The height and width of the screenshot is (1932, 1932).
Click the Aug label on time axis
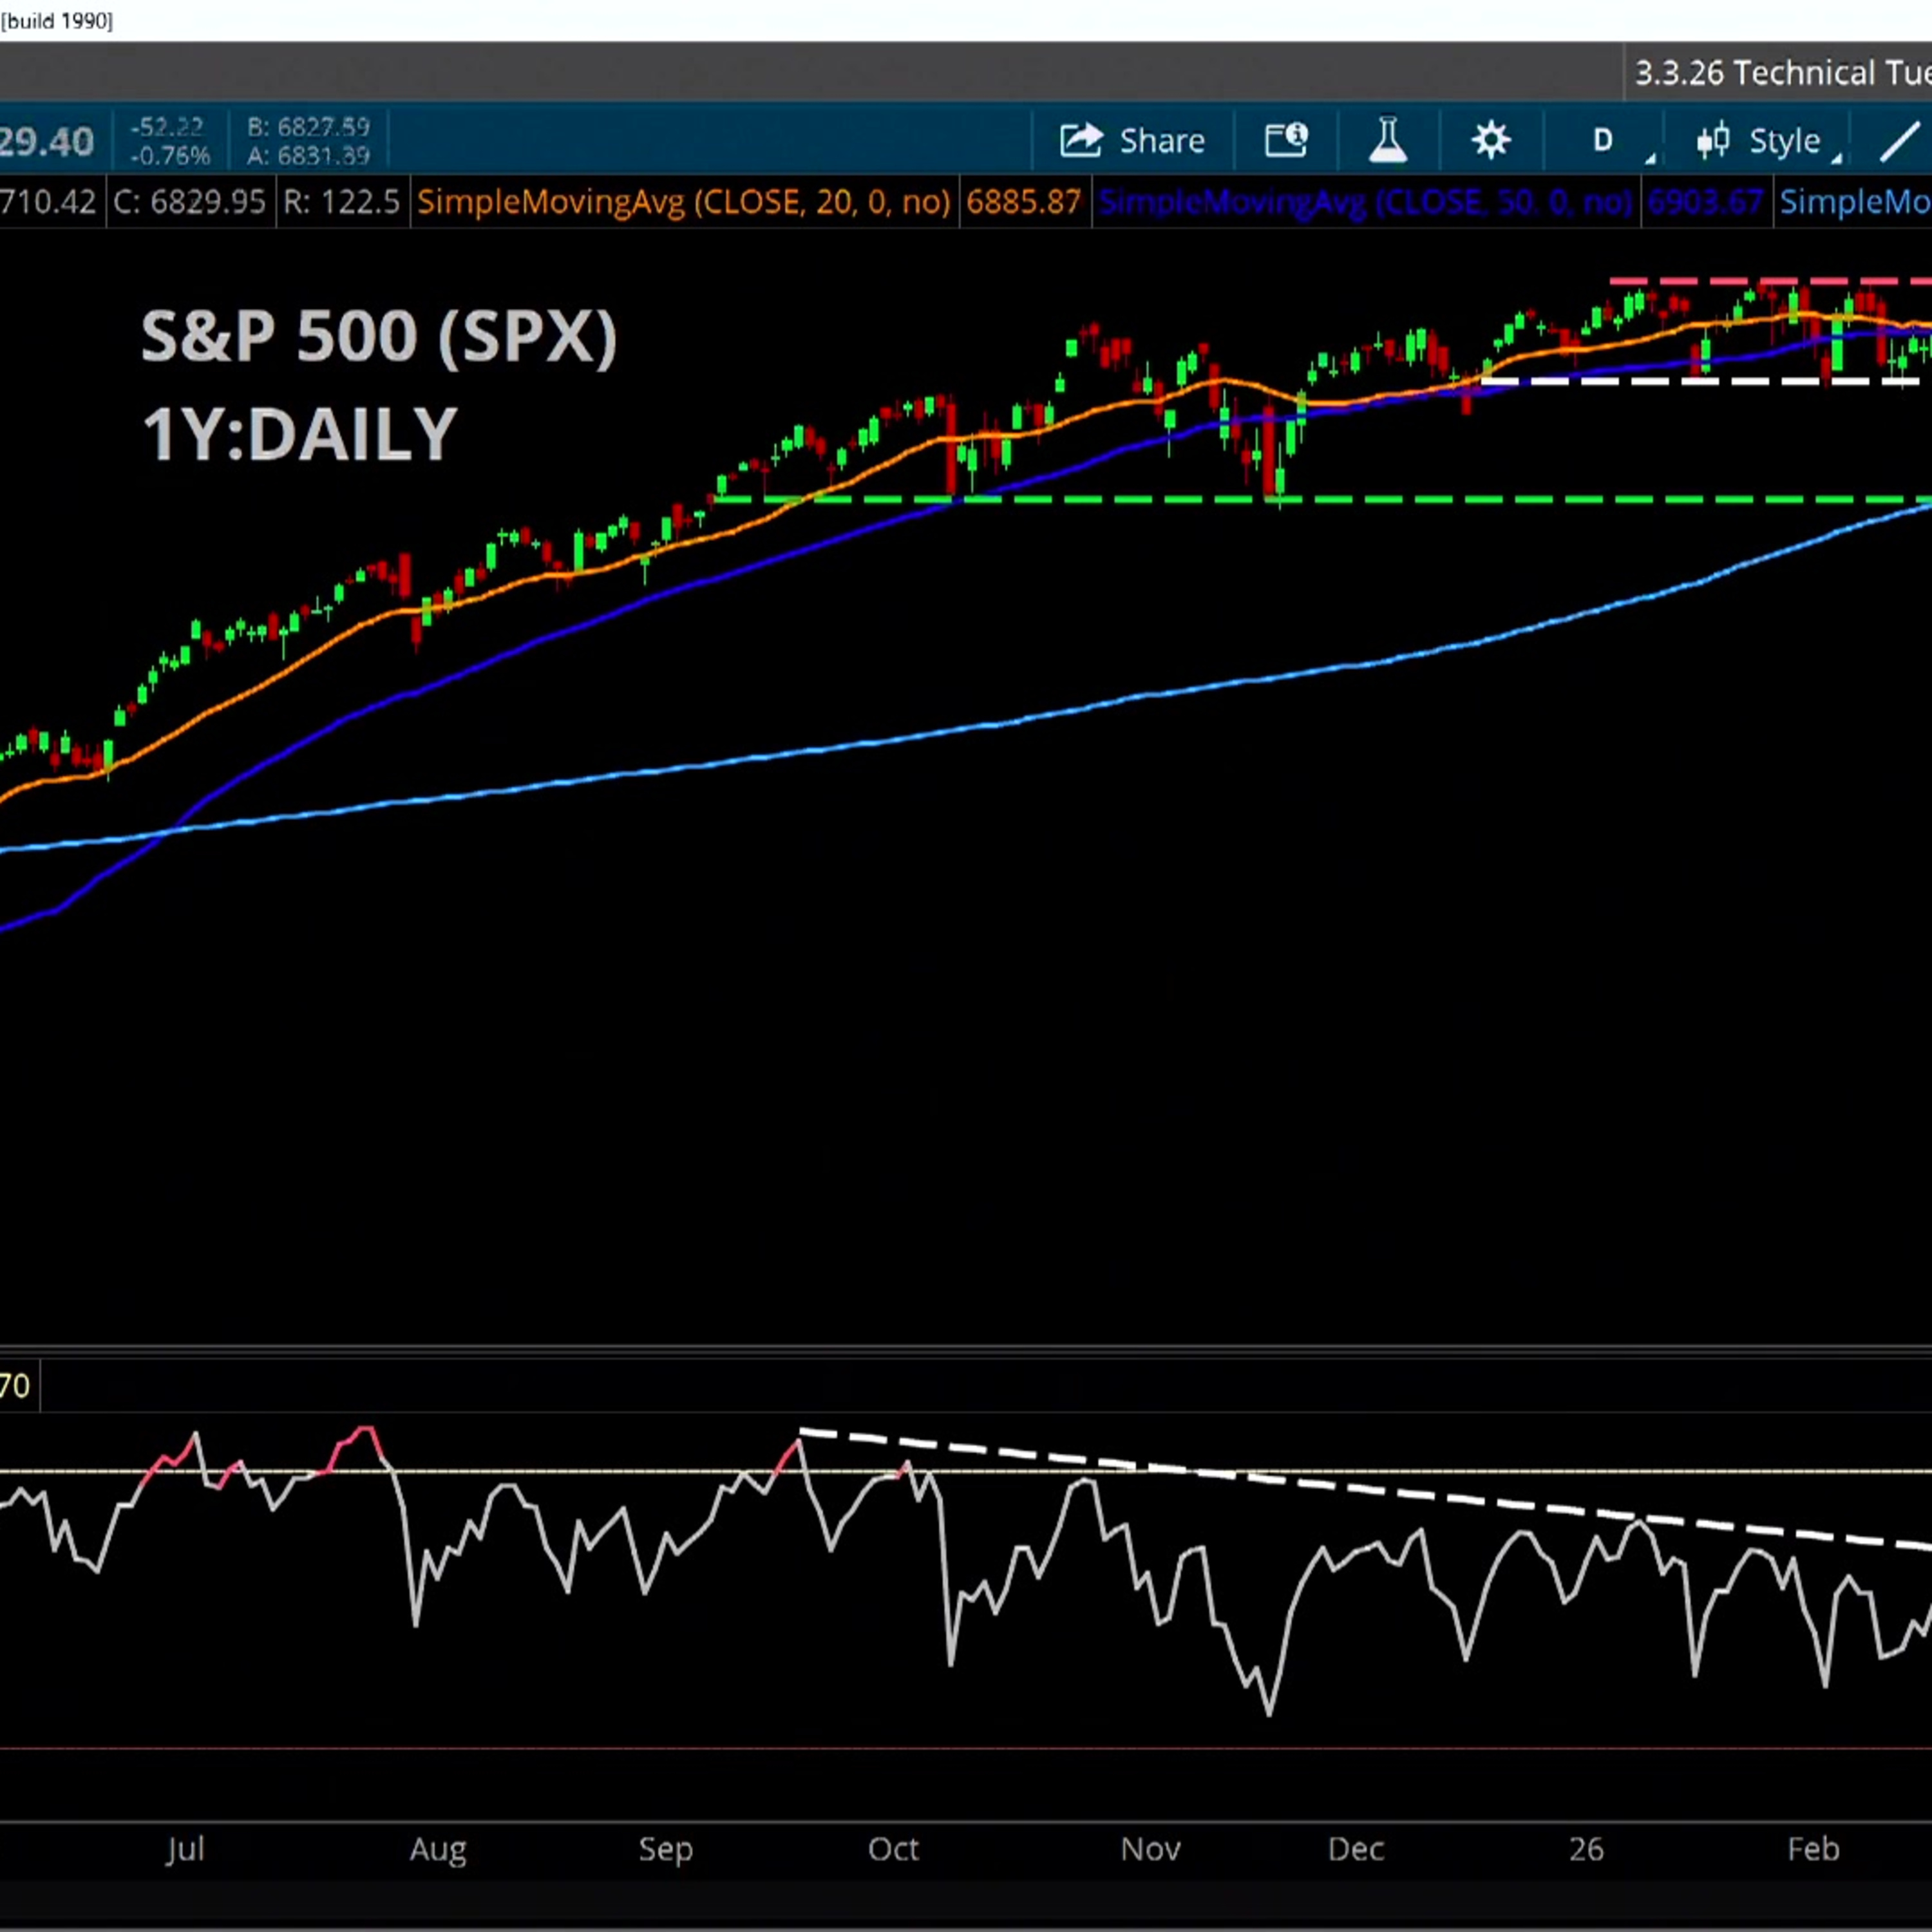click(x=438, y=1849)
